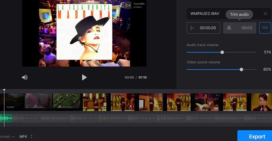Adjust the Video sound volume slider handle

(241, 70)
